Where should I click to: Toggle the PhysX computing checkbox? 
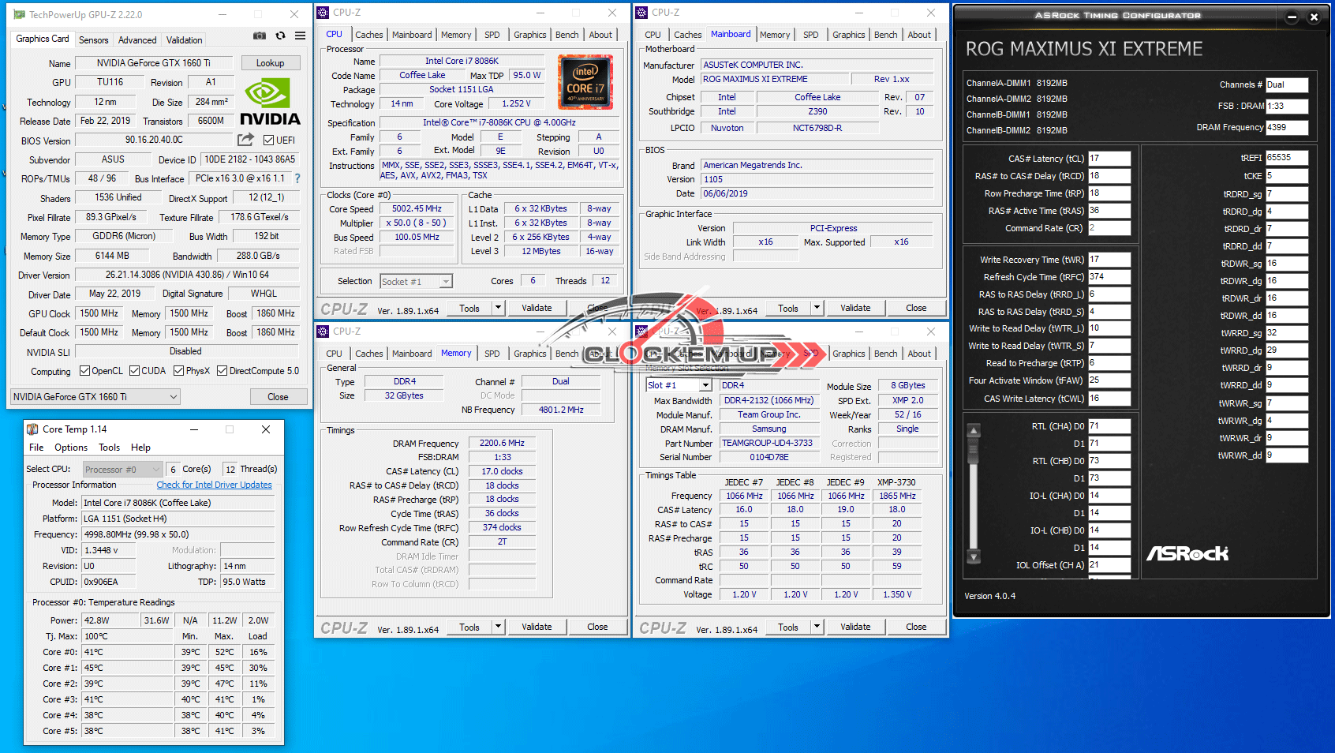point(179,371)
